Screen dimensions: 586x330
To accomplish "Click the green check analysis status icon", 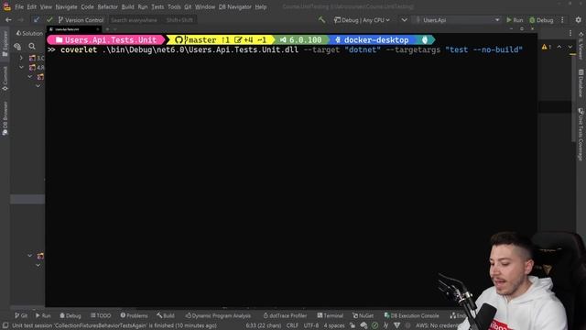I will pos(374,326).
